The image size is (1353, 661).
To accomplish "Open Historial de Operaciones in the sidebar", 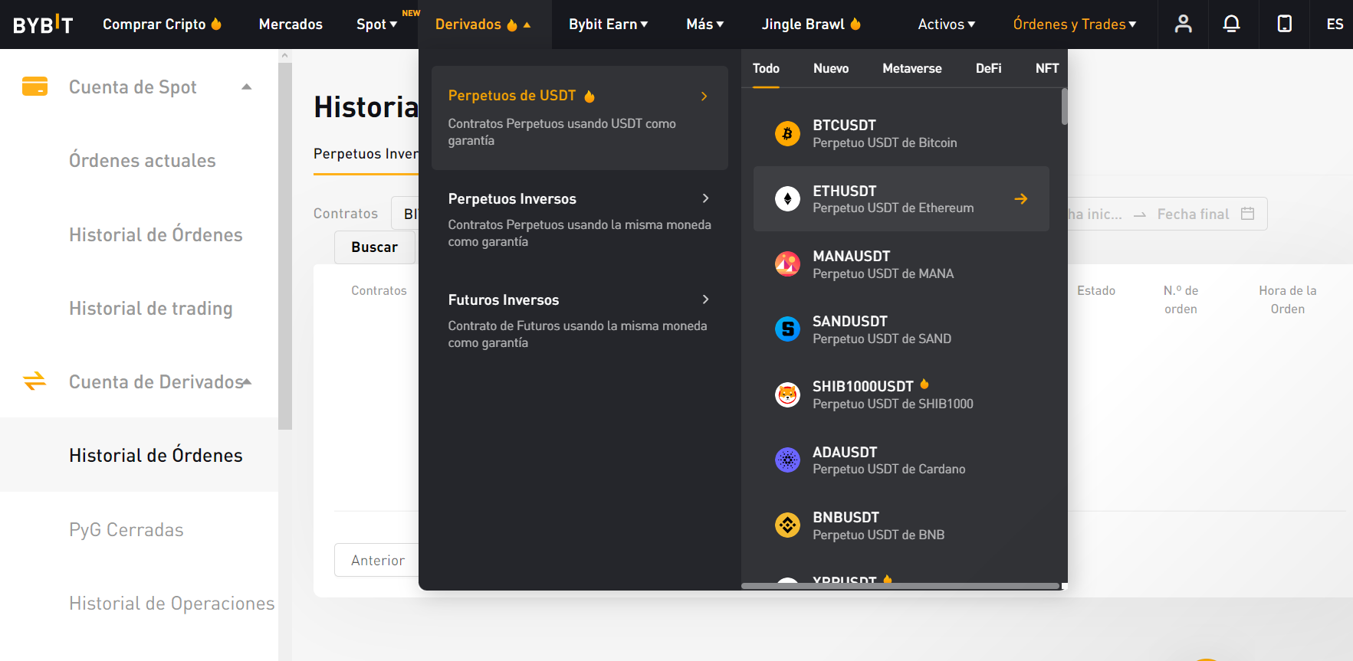I will coord(172,604).
